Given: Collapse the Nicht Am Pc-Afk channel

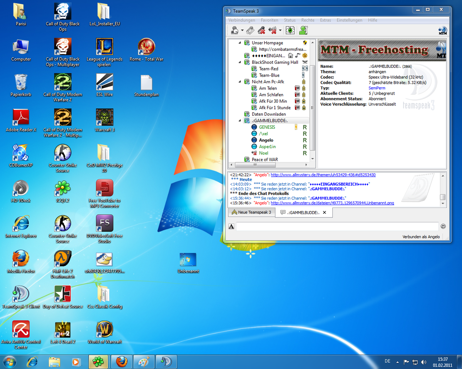Looking at the screenshot, I should tap(240, 81).
